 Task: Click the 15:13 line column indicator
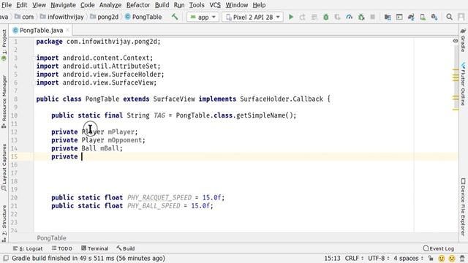tap(332, 258)
